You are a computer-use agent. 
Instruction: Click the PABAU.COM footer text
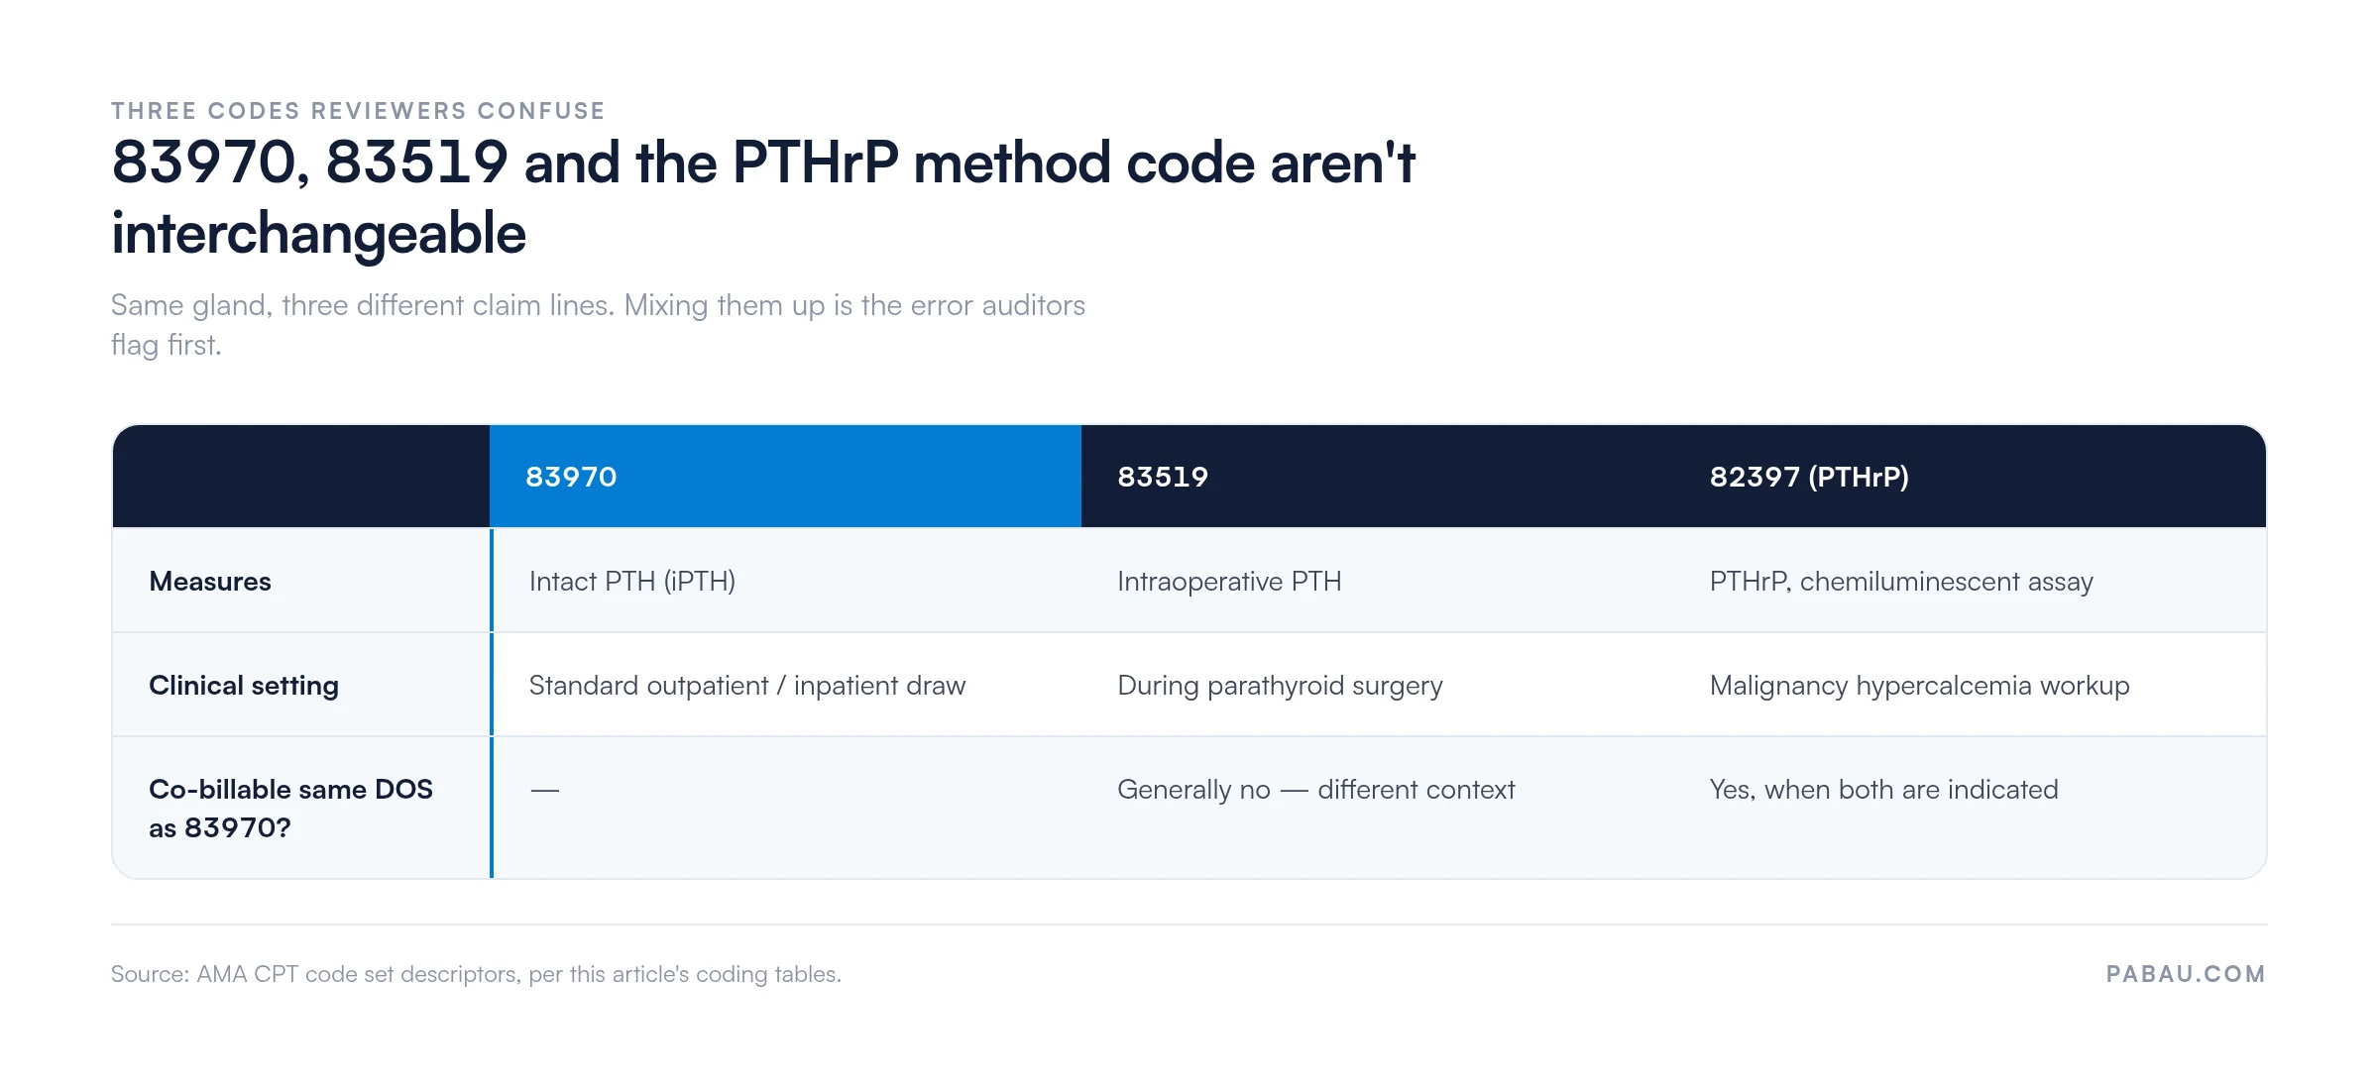(2186, 974)
